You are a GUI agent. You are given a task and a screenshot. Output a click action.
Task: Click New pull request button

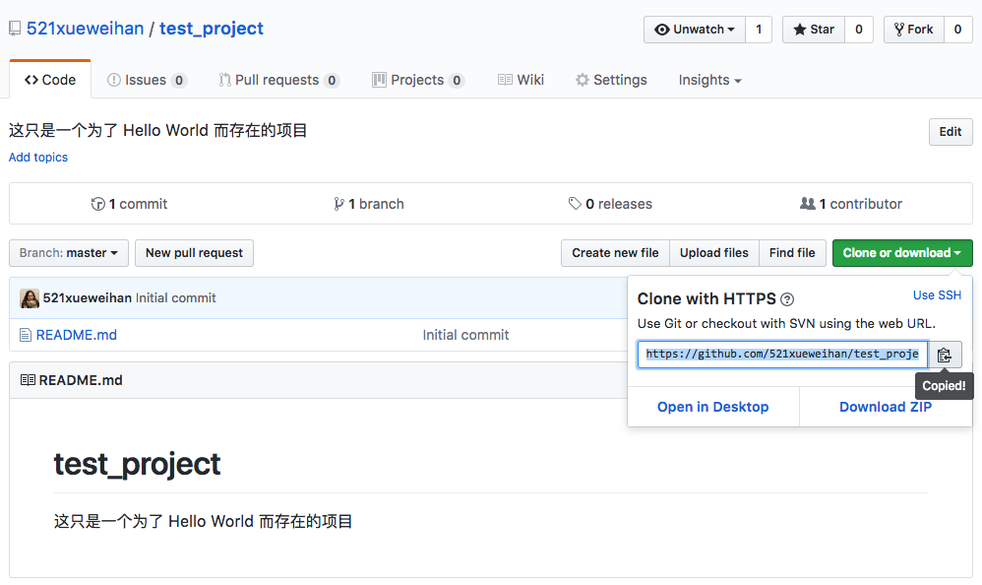coord(194,253)
